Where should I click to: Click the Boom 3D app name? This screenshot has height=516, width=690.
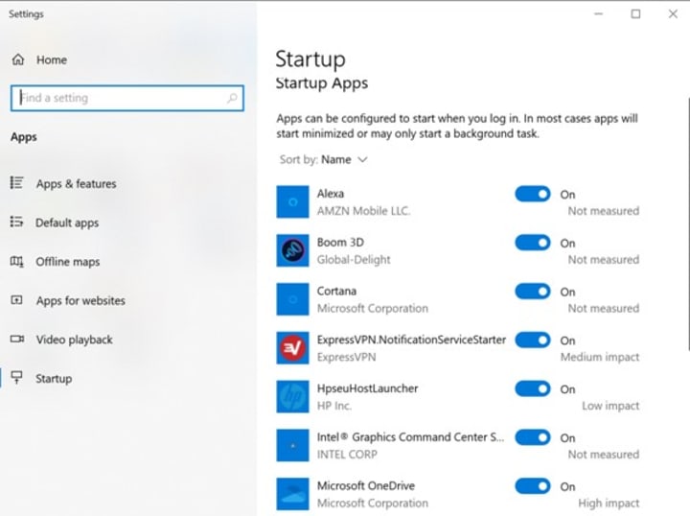[340, 242]
